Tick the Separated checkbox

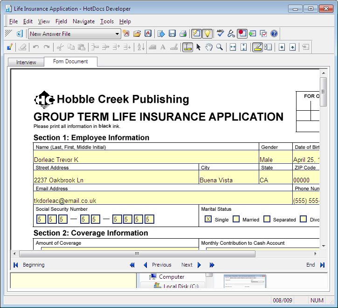click(267, 219)
